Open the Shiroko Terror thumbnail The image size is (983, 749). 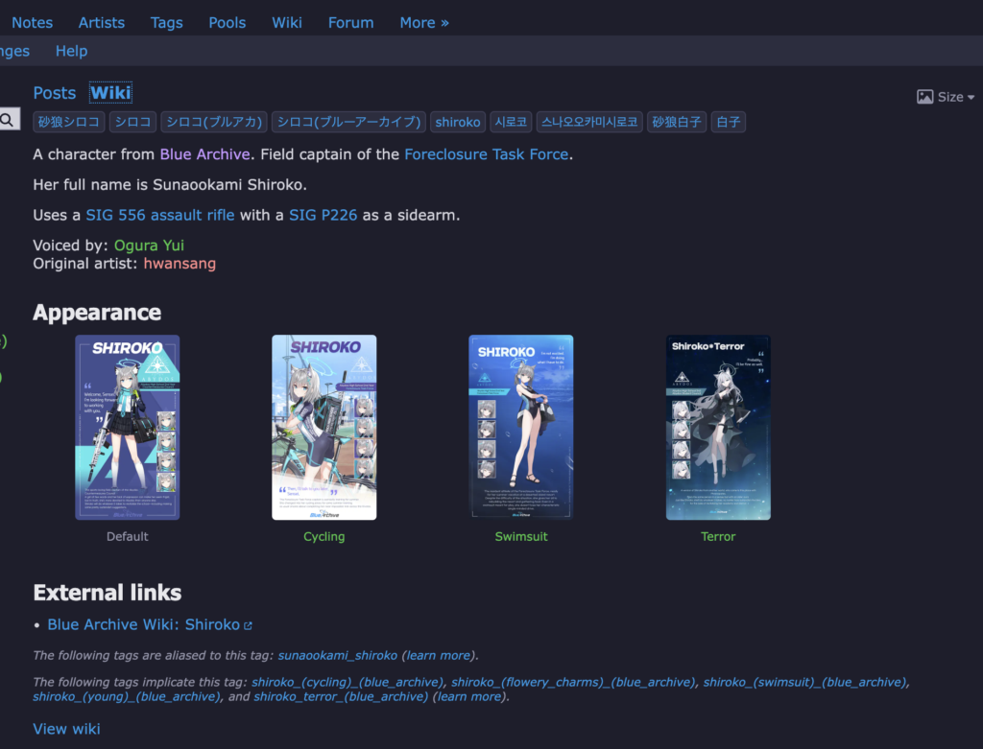click(718, 427)
